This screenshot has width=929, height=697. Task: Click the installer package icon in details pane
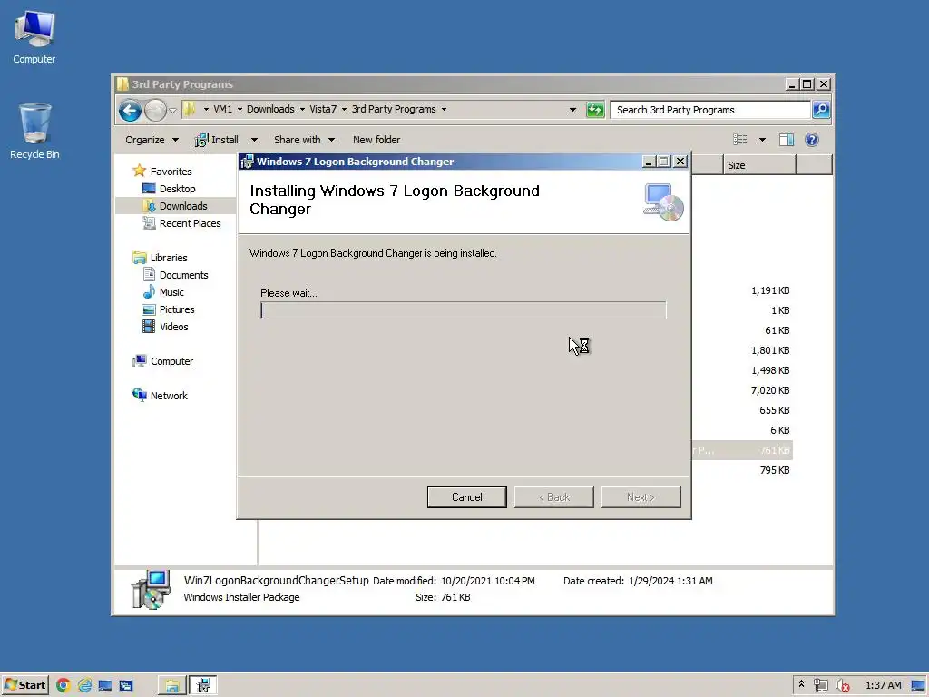pyautogui.click(x=152, y=589)
